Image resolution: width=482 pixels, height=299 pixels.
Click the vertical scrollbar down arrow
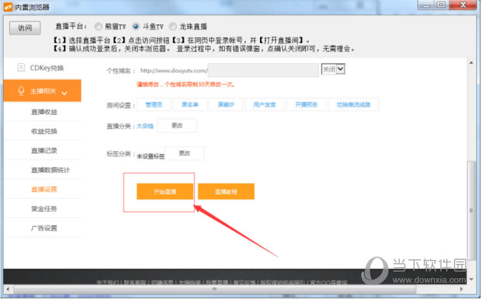point(472,279)
